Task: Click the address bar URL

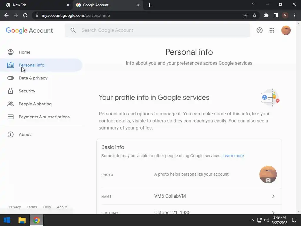Action: click(76, 15)
